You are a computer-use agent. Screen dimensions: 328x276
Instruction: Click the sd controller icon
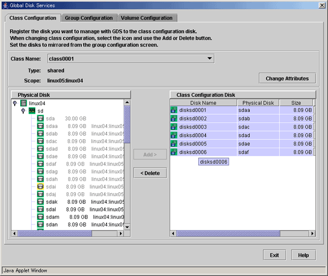pos(32,111)
